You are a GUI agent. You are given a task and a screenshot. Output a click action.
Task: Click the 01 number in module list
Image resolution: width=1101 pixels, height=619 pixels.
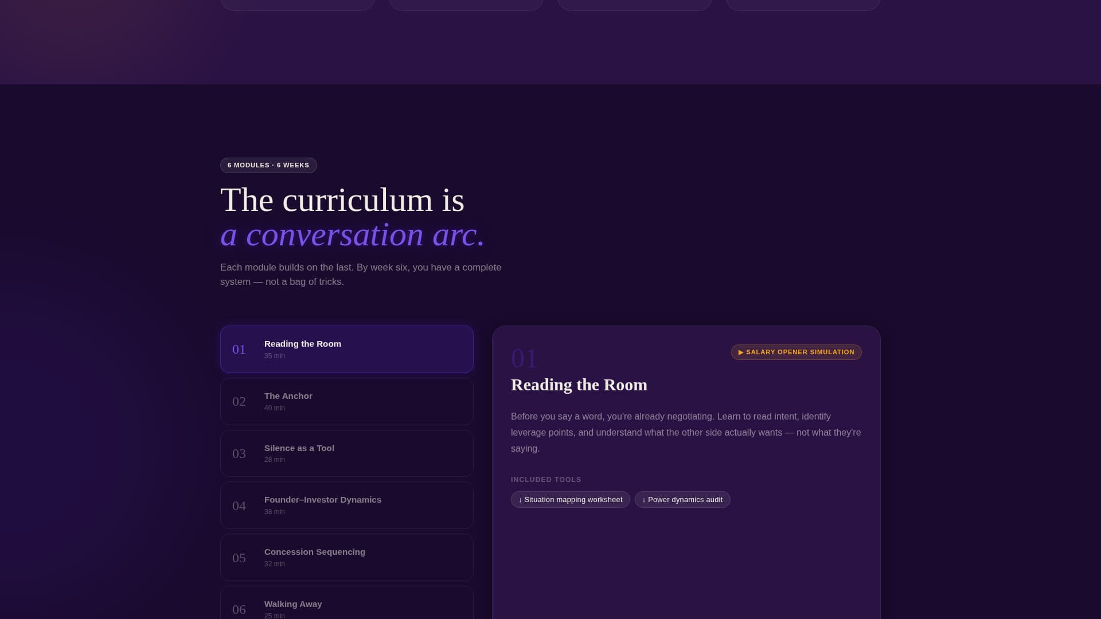239,350
